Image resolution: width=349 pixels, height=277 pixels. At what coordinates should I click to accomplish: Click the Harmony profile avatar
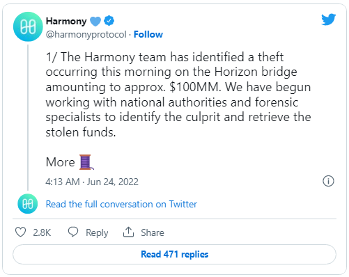pos(28,26)
